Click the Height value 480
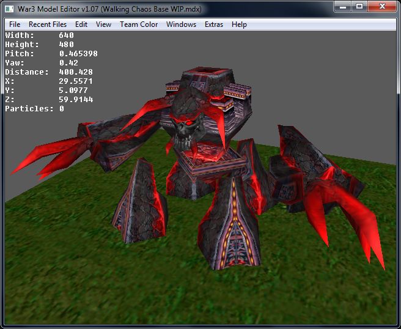The width and height of the screenshot is (401, 329). coord(66,45)
